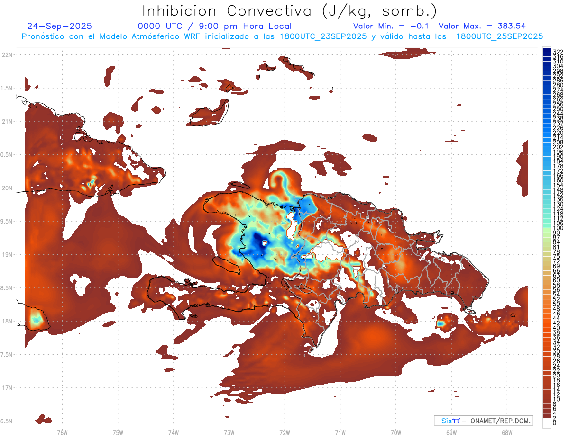Click the "69W" longitude label

(451, 433)
